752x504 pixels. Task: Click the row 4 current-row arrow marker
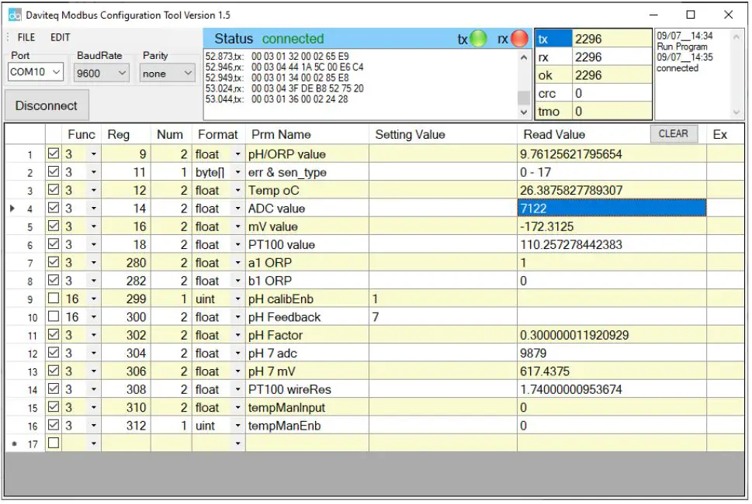12,209
